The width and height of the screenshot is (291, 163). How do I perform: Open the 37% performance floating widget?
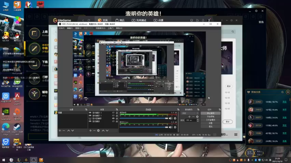pyautogui.click(x=250, y=153)
